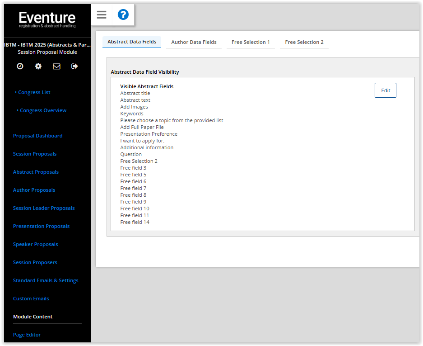Select the Free field 14 entry

(x=135, y=222)
